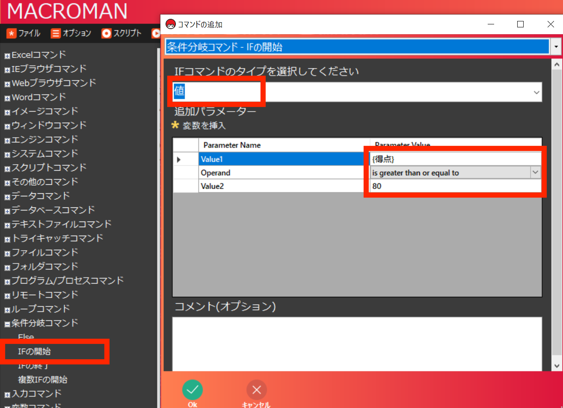Expand the Webブラウザコマンド tree node
Image resolution: width=563 pixels, height=408 pixels.
7,84
